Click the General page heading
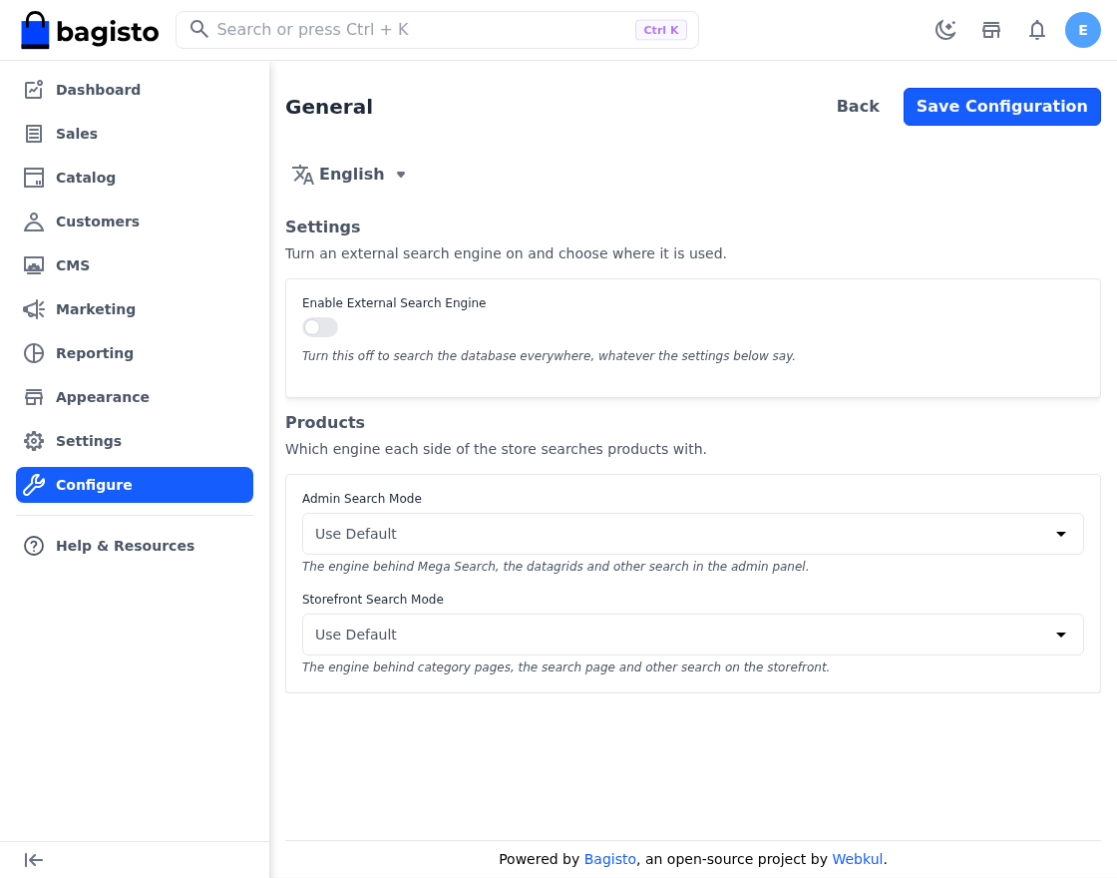This screenshot has width=1117, height=878. click(329, 107)
